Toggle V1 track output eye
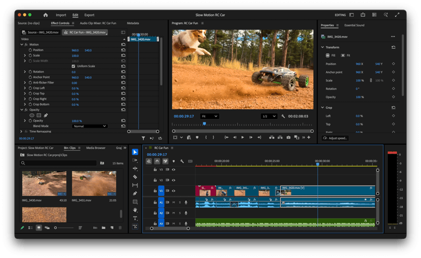This screenshot has width=421, height=258. tap(173, 191)
